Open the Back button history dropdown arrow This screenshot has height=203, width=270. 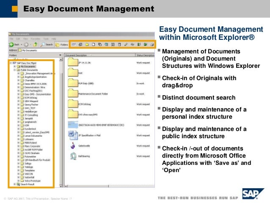pos(22,44)
